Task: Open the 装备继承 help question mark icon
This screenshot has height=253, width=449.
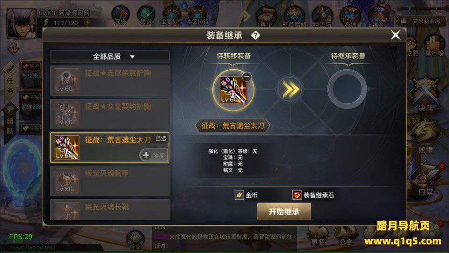Action: (x=255, y=36)
